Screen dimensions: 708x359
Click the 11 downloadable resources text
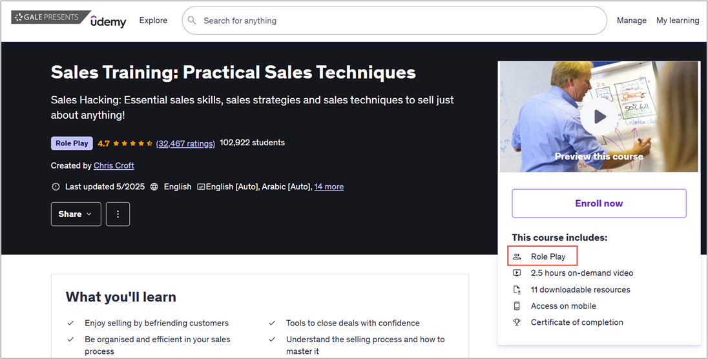point(581,289)
